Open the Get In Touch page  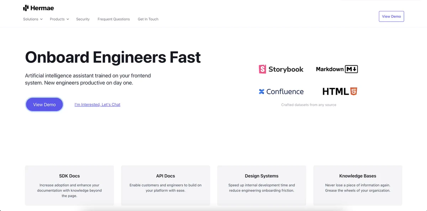148,19
